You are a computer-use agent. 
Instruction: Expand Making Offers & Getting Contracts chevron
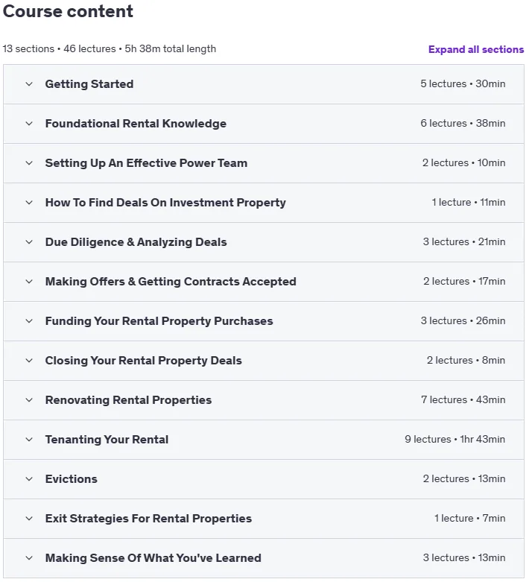tap(29, 282)
